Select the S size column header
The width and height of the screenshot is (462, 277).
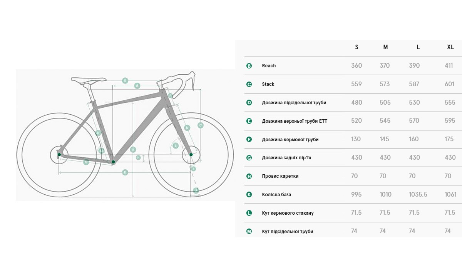coord(357,47)
